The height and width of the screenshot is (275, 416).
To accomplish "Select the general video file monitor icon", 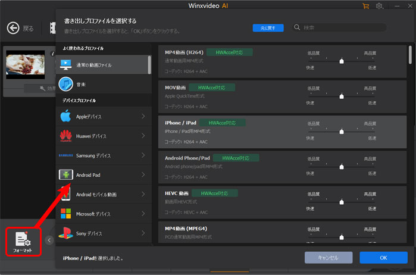I will tap(65, 65).
